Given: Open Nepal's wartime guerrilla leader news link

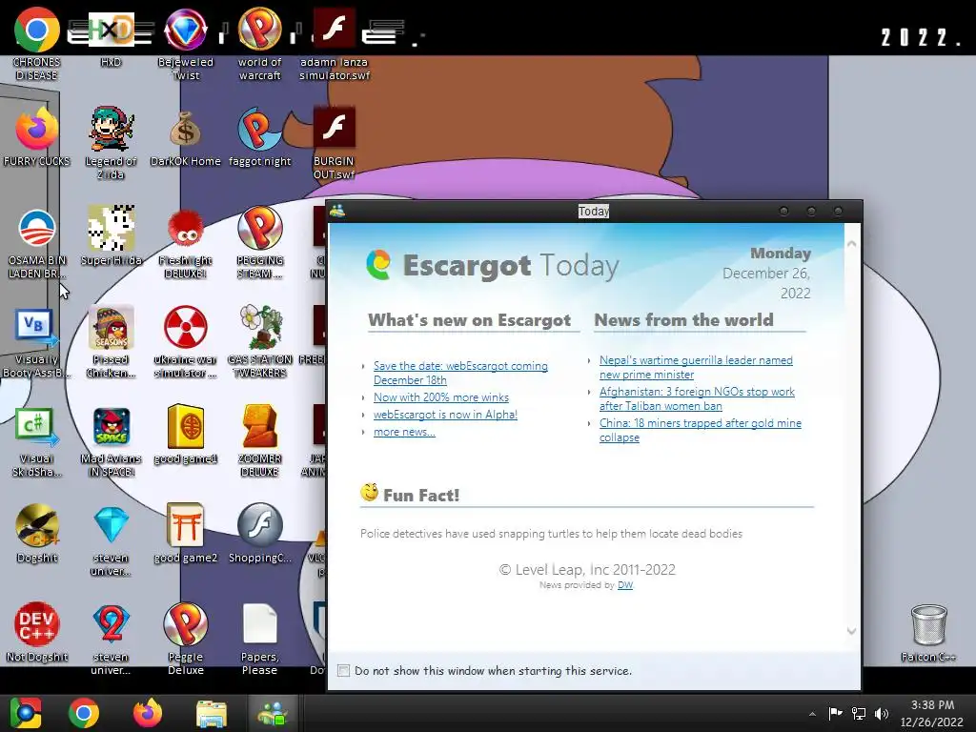Looking at the screenshot, I should pos(696,367).
